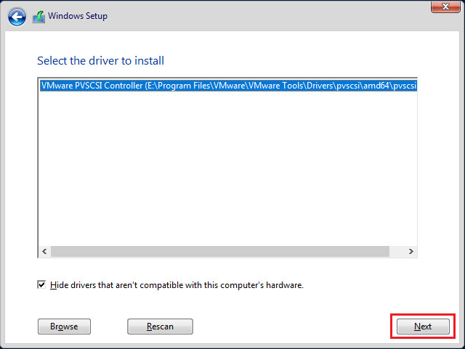Click blank space between Rescan and Next
Image resolution: width=465 pixels, height=349 pixels.
(291, 327)
